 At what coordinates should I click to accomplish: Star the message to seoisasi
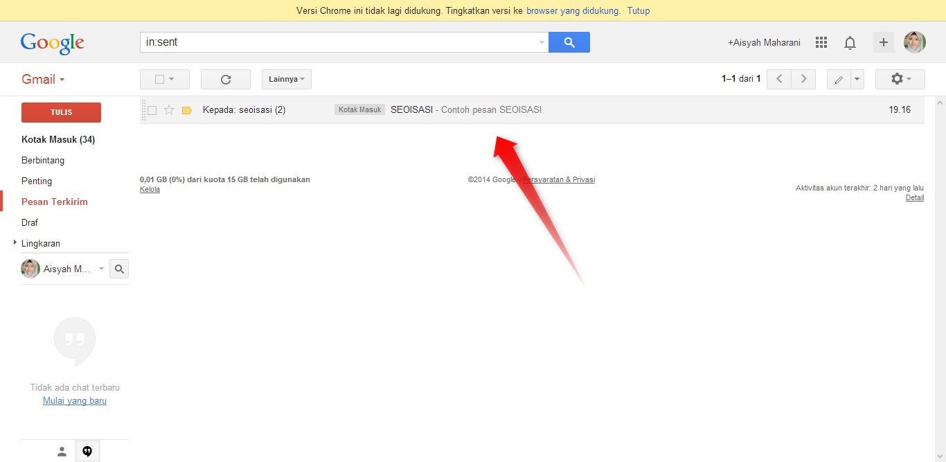click(x=168, y=109)
